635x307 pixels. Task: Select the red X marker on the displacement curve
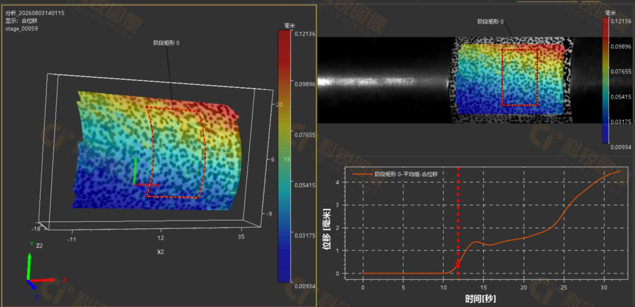(x=458, y=265)
